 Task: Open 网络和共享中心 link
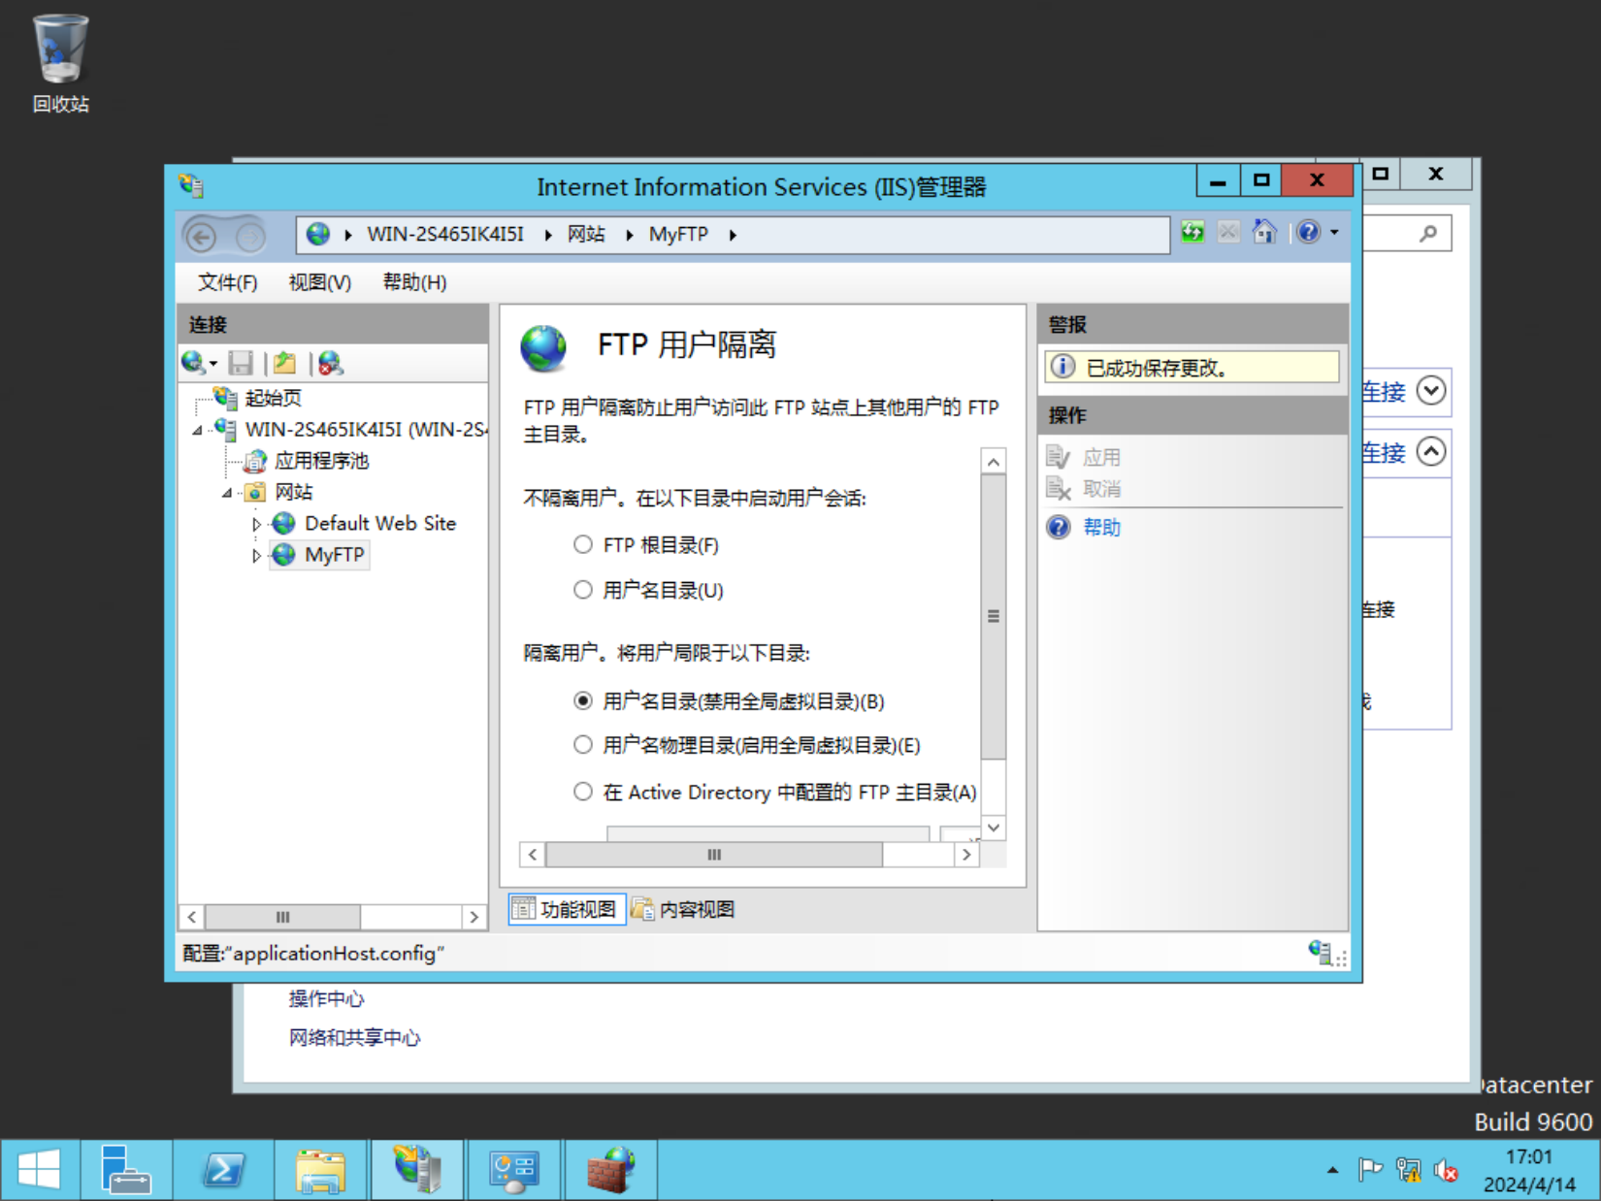[x=354, y=1037]
